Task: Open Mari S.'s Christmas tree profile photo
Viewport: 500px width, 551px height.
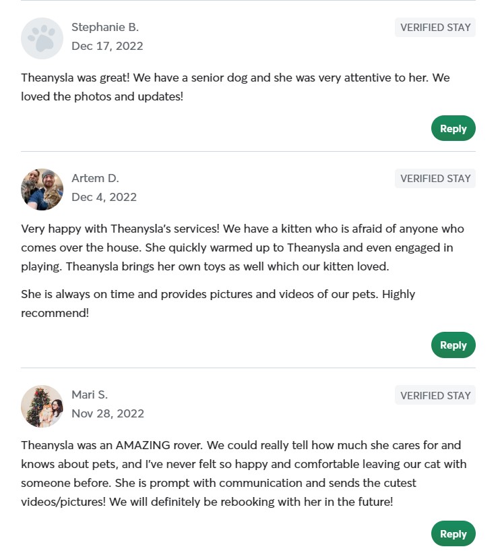Action: [x=42, y=406]
